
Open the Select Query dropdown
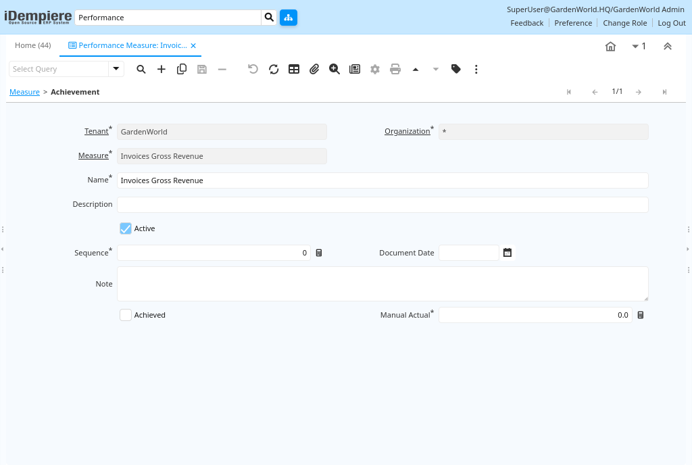[x=115, y=69]
